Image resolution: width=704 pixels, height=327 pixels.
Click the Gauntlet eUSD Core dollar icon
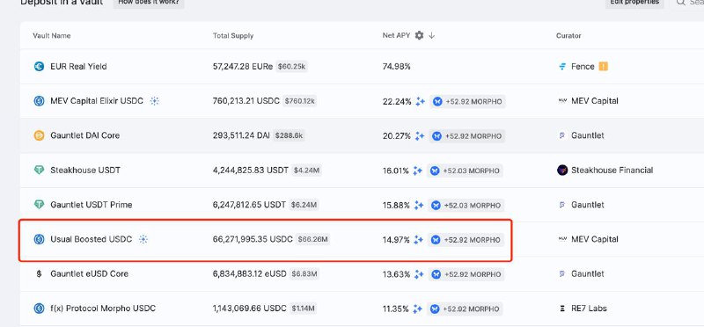[x=39, y=273]
